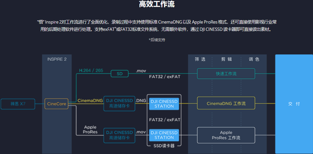Viewport: 313px width, 154px height.
Task: Select the 筛选 column label
Action: click(x=200, y=59)
